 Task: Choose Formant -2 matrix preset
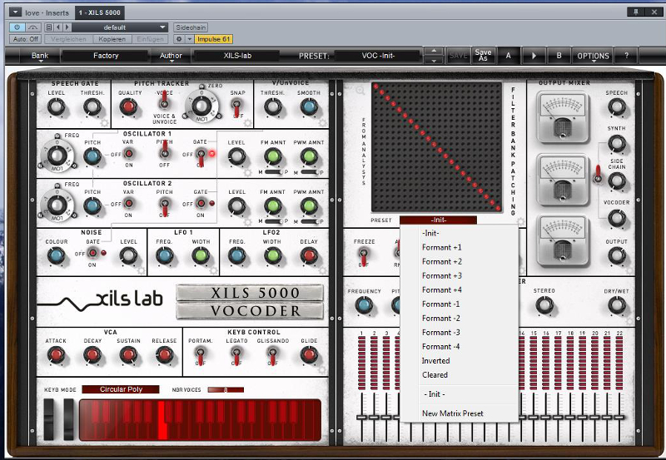click(459, 319)
